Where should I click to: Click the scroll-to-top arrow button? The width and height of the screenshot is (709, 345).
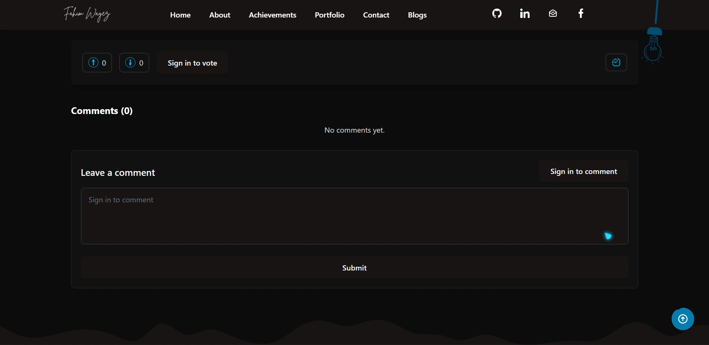683,319
